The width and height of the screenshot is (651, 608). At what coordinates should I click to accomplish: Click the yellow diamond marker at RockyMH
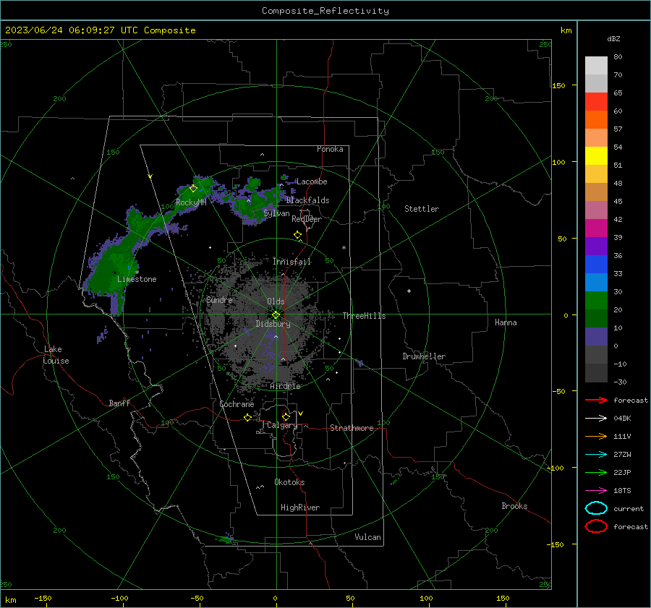[x=193, y=189]
